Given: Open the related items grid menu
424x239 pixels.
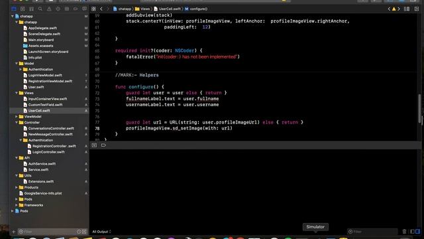Looking at the screenshot, I should 93,9.
